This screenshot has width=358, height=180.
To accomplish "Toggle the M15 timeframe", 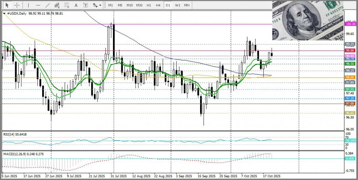I will (x=130, y=5).
